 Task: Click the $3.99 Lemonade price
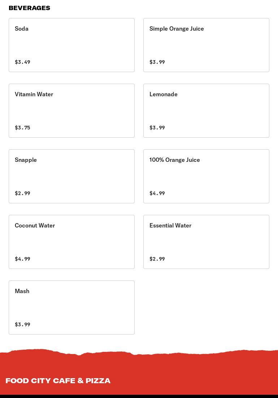tap(157, 128)
